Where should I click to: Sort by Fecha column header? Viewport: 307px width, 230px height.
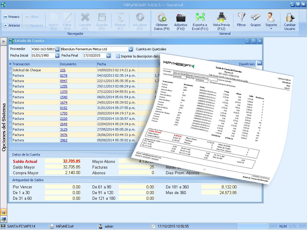118,64
